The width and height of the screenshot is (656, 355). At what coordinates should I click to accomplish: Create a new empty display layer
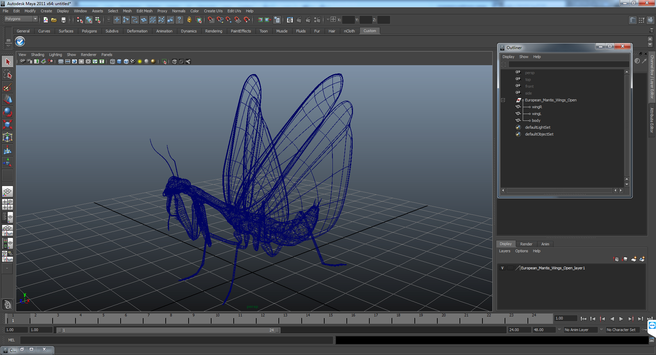tap(634, 259)
